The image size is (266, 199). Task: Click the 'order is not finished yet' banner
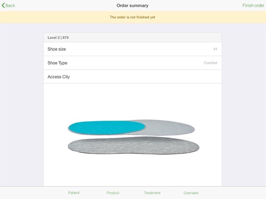coord(133,17)
